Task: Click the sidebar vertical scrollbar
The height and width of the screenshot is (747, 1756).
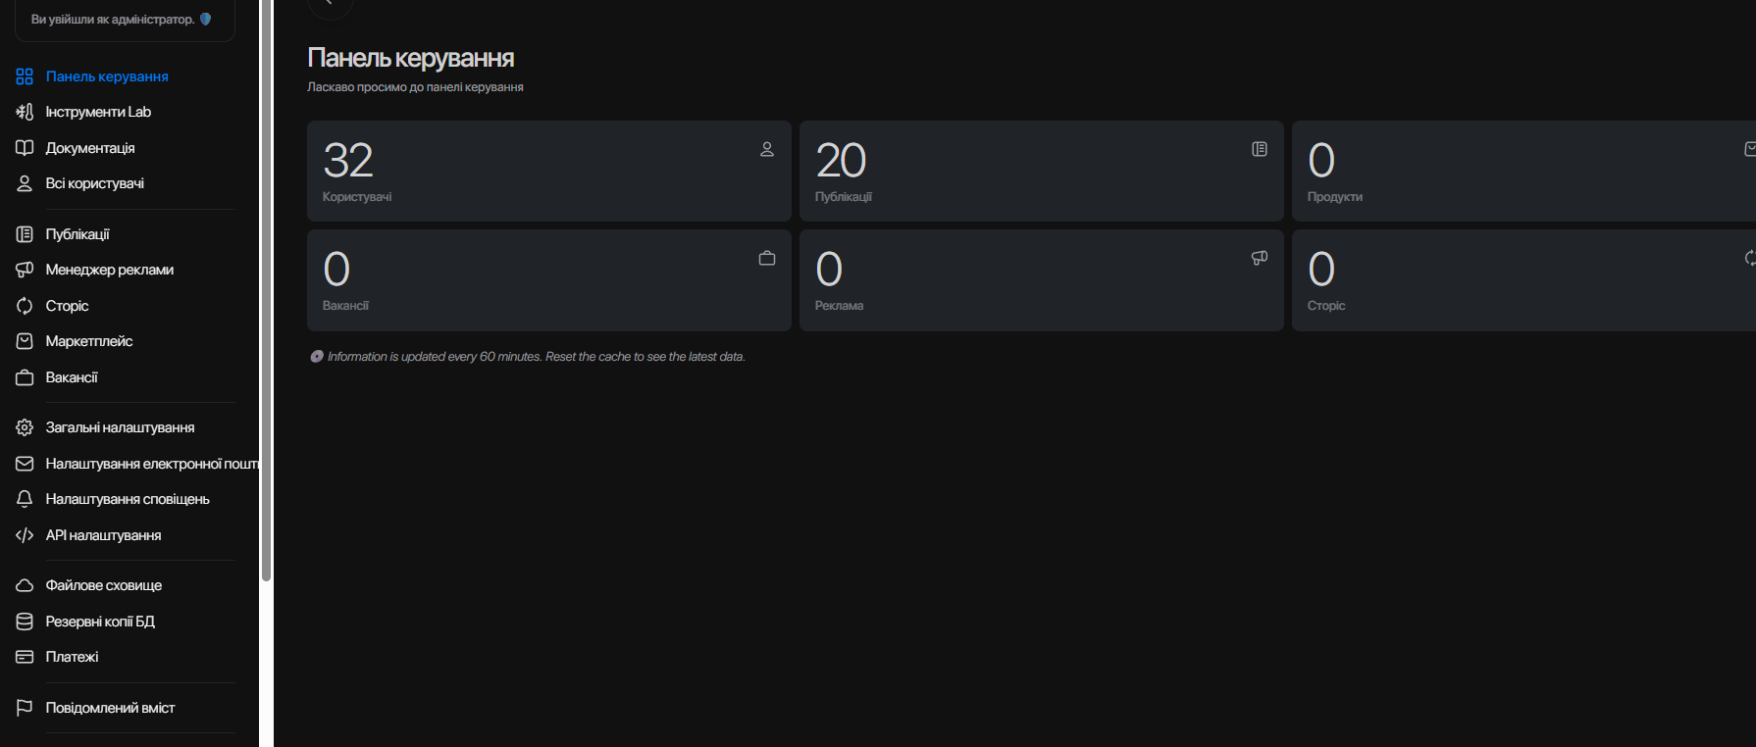Action: (266, 294)
